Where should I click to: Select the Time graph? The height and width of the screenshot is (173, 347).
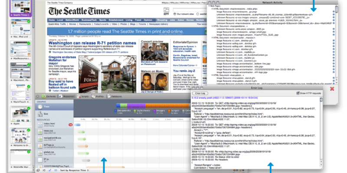pos(45,106)
